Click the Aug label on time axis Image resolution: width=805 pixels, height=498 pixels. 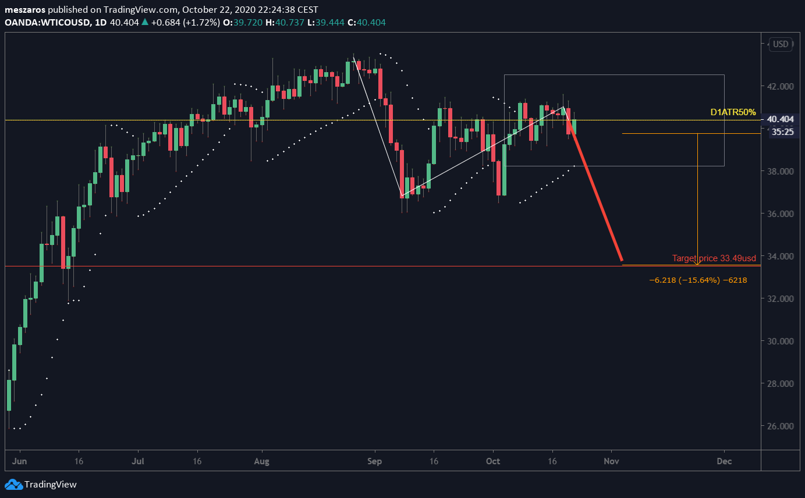263,461
